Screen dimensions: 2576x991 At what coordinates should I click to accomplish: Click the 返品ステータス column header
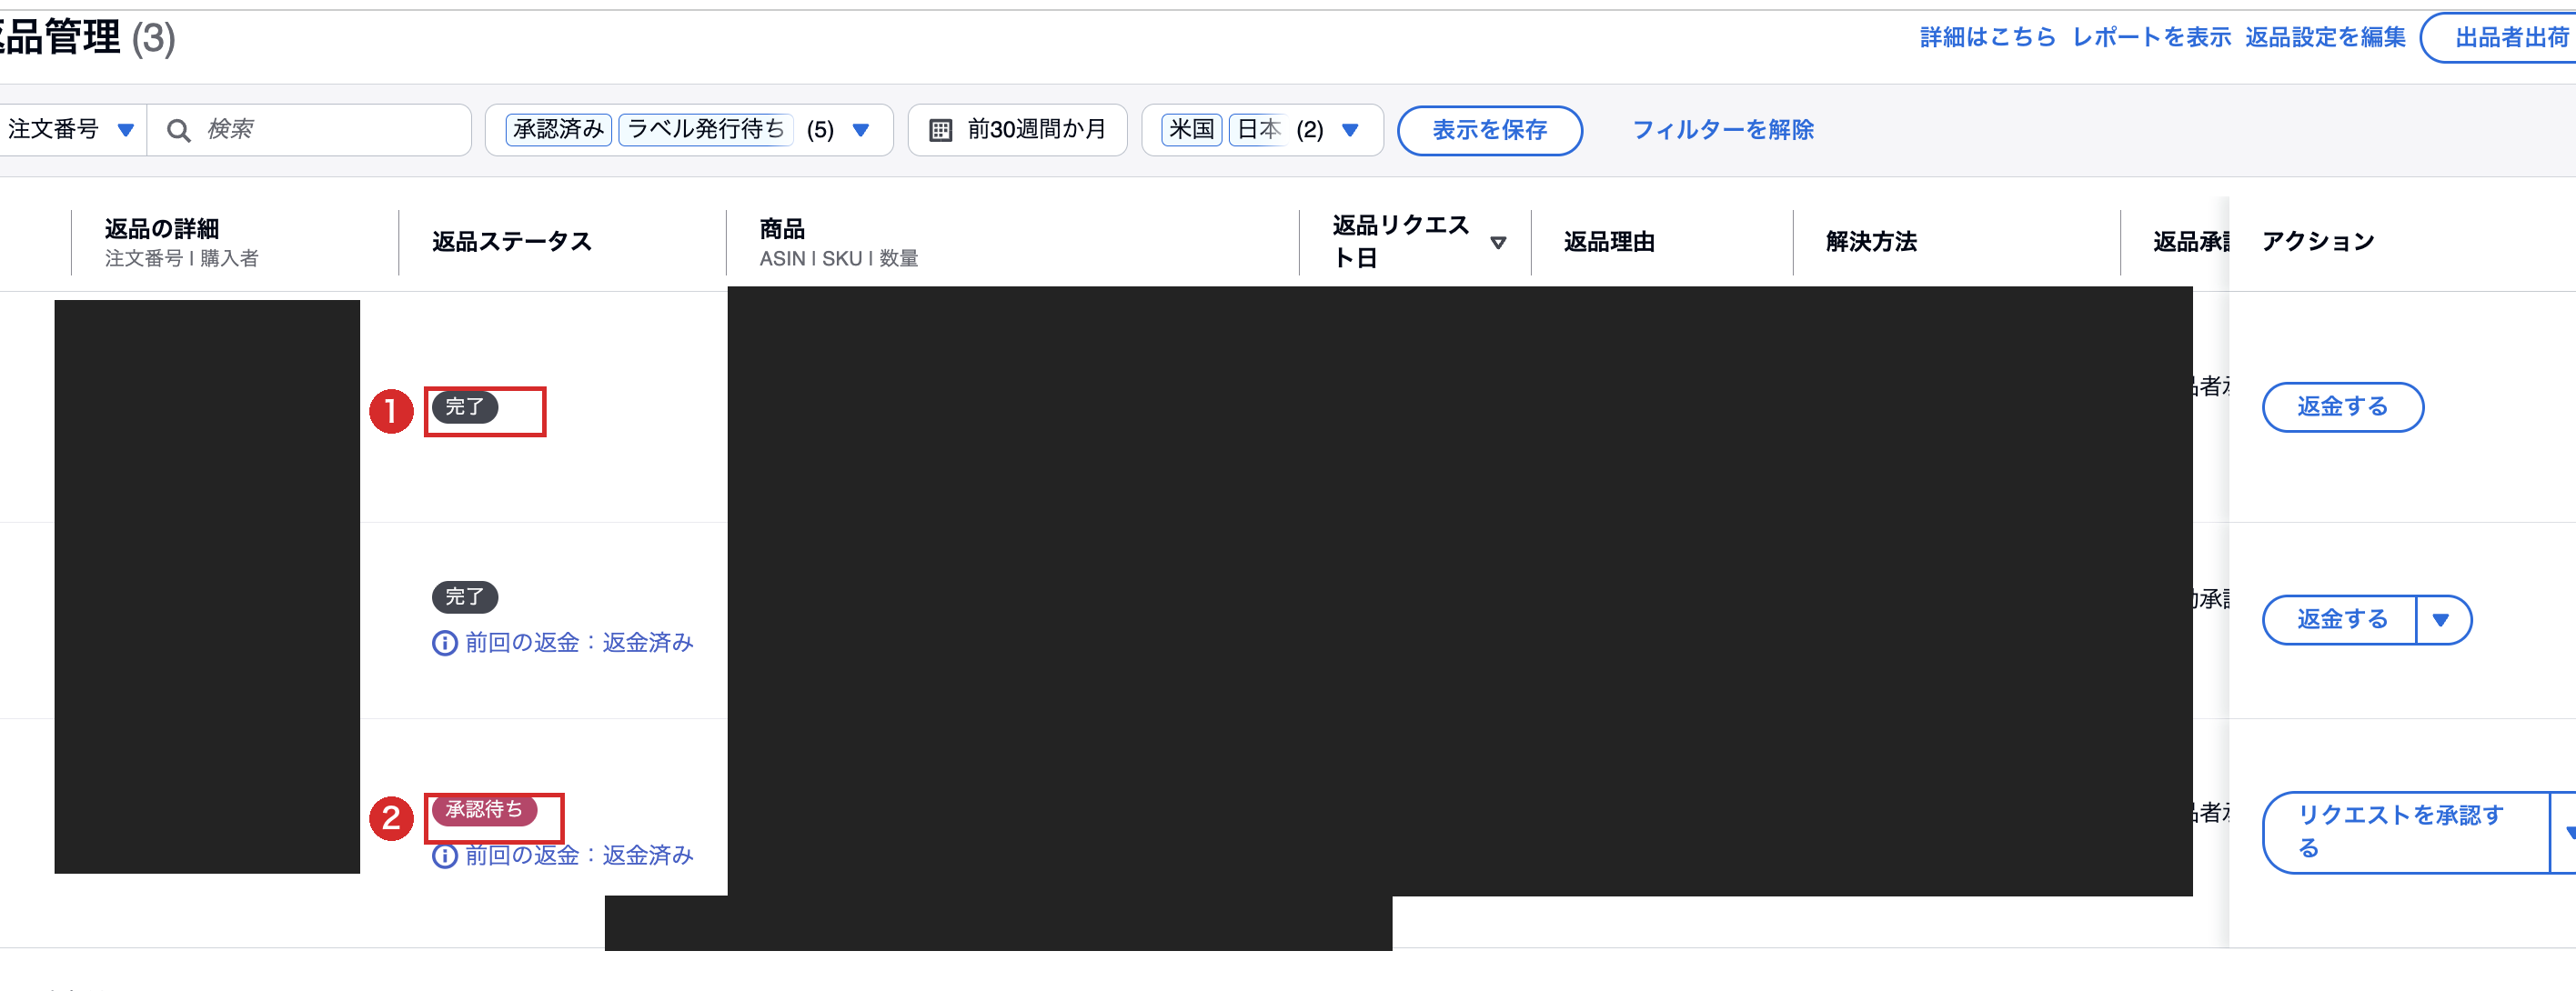(x=511, y=242)
